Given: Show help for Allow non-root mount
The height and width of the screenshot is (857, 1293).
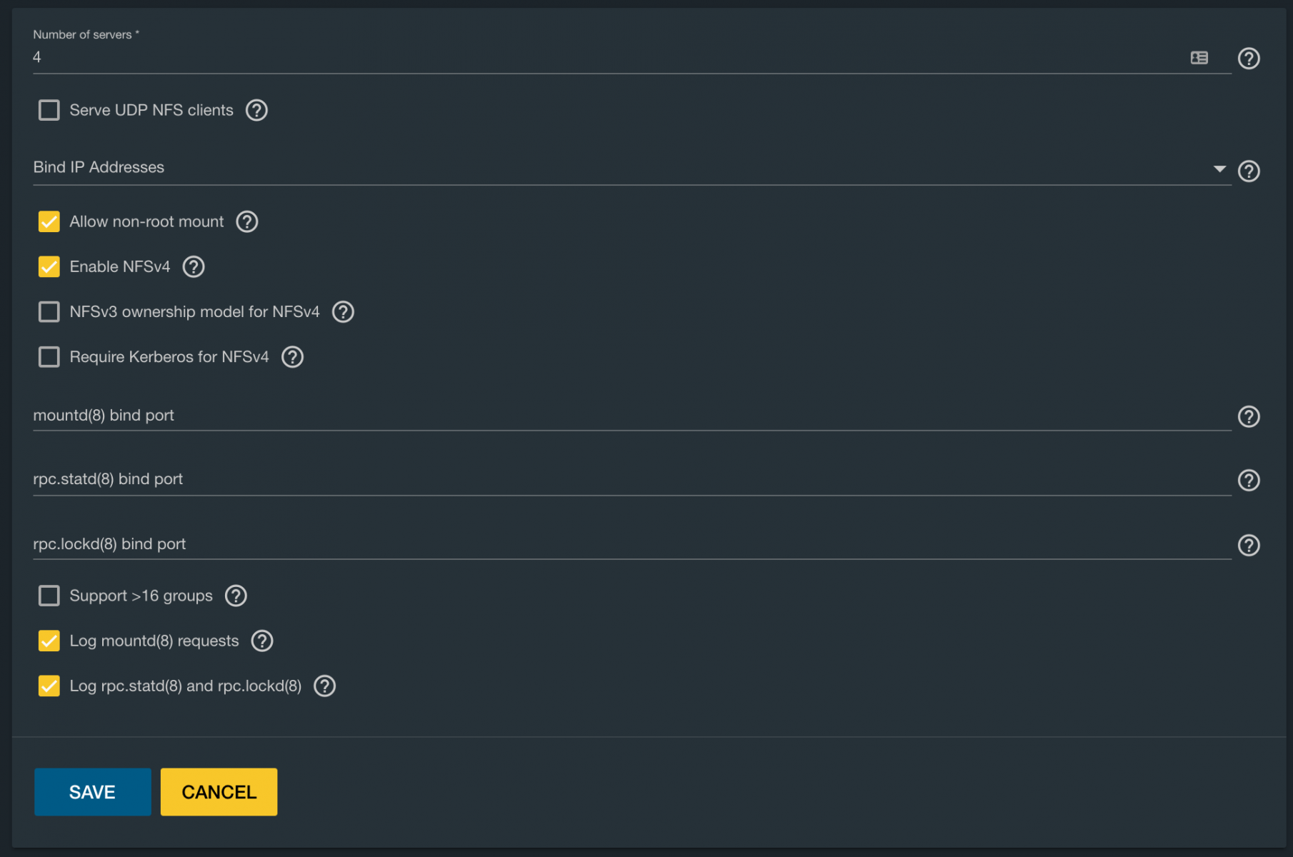Looking at the screenshot, I should pos(247,221).
